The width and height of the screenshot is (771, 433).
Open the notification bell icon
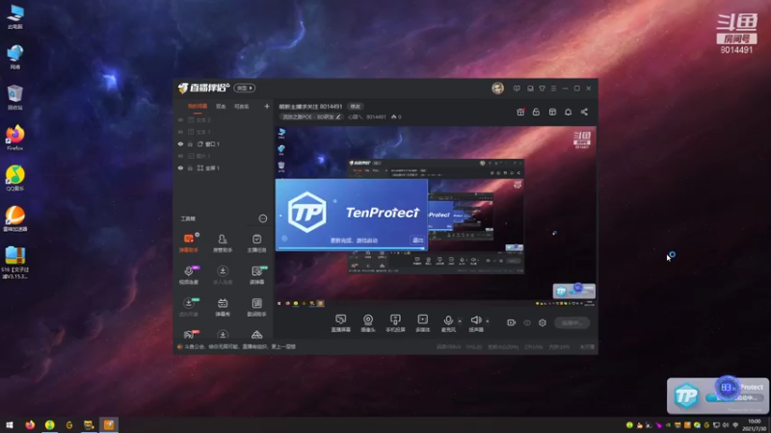(568, 112)
